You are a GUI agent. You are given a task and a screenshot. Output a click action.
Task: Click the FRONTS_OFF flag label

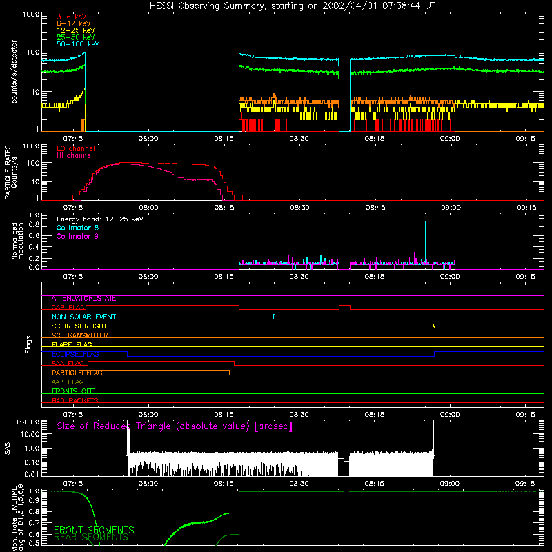click(73, 391)
